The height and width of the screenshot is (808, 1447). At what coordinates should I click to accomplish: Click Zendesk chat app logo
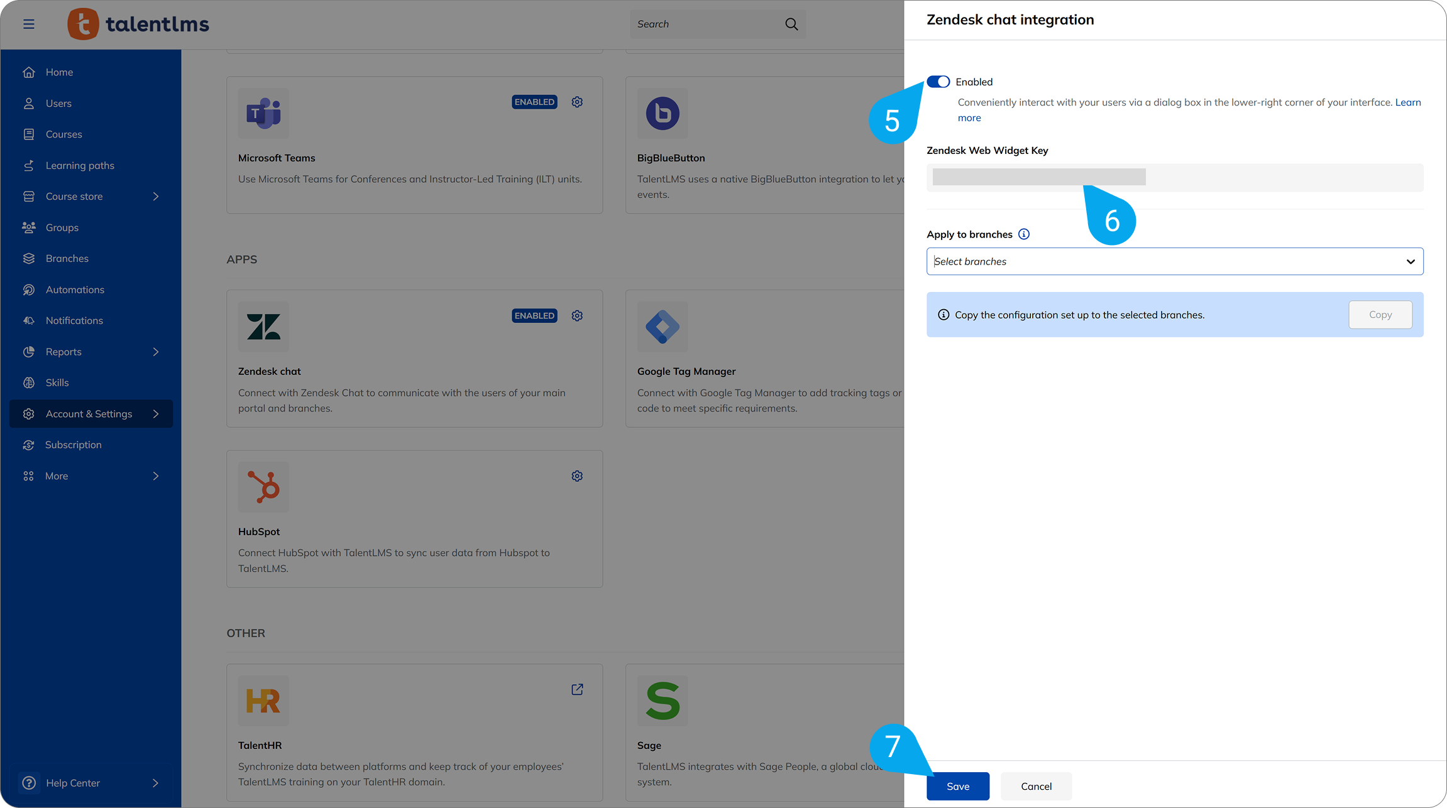click(263, 327)
